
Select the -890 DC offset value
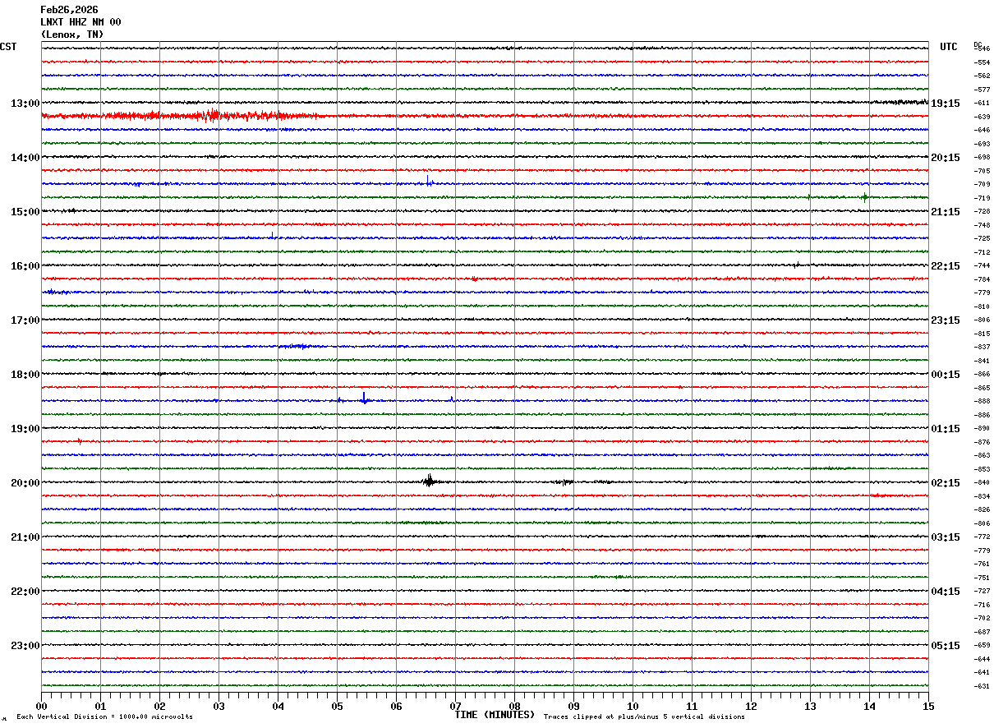(982, 428)
